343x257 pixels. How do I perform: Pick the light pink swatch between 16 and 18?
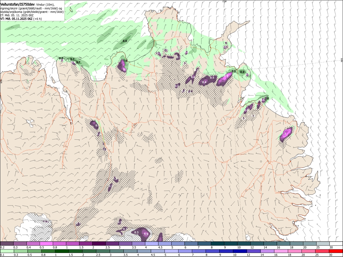click(x=281, y=251)
